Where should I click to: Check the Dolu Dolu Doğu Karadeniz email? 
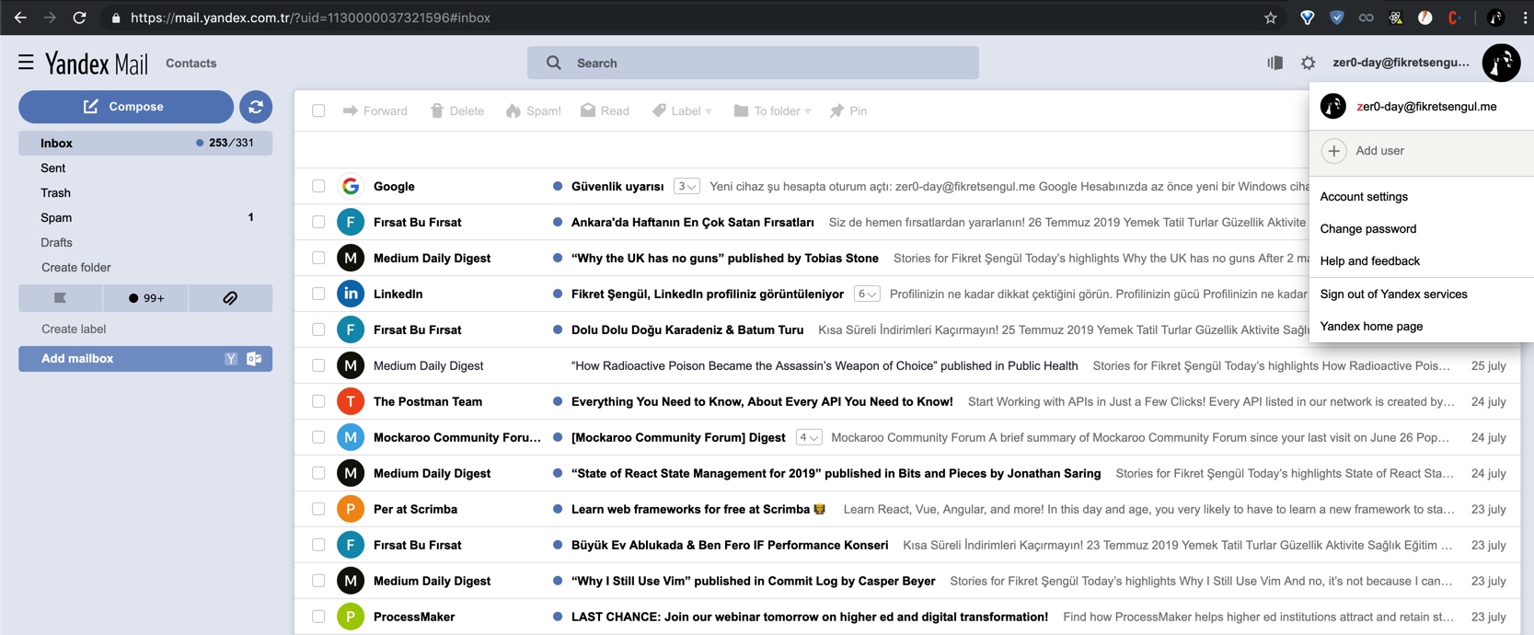tap(318, 329)
